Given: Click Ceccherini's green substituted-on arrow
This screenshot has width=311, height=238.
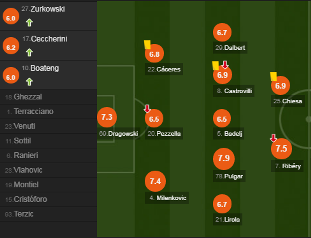Looking at the screenshot, I should (29, 52).
